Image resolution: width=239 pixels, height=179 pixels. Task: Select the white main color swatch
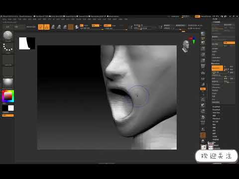(x=11, y=108)
